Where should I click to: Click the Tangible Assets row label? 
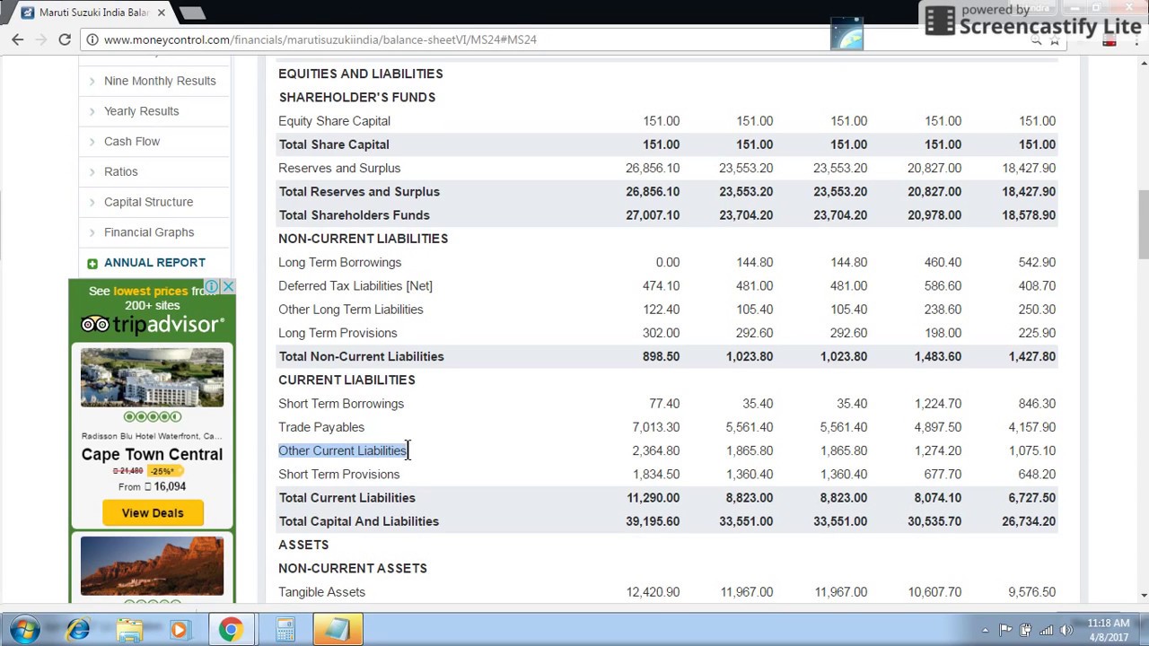tap(321, 592)
